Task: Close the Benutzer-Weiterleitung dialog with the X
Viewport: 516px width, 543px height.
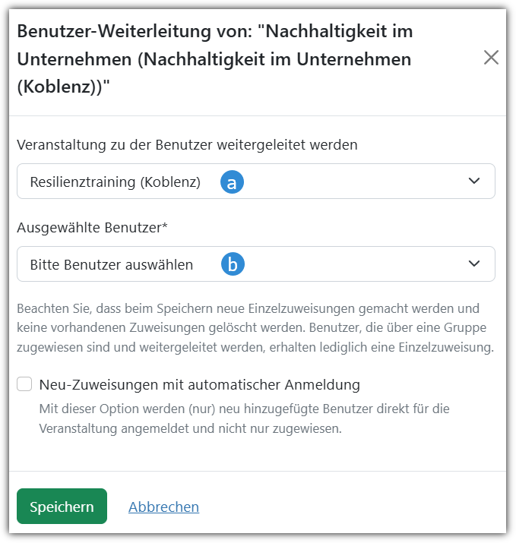Action: click(x=492, y=58)
